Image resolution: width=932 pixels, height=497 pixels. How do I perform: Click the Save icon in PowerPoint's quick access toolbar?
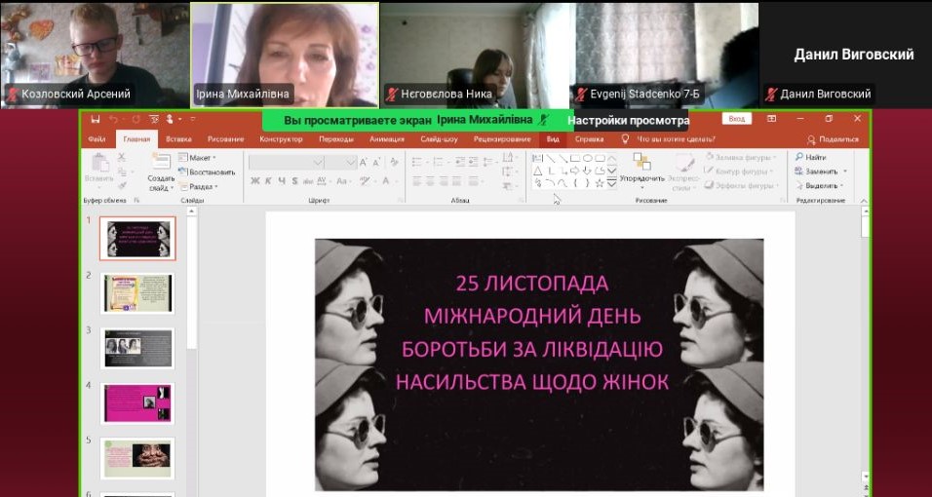click(96, 119)
